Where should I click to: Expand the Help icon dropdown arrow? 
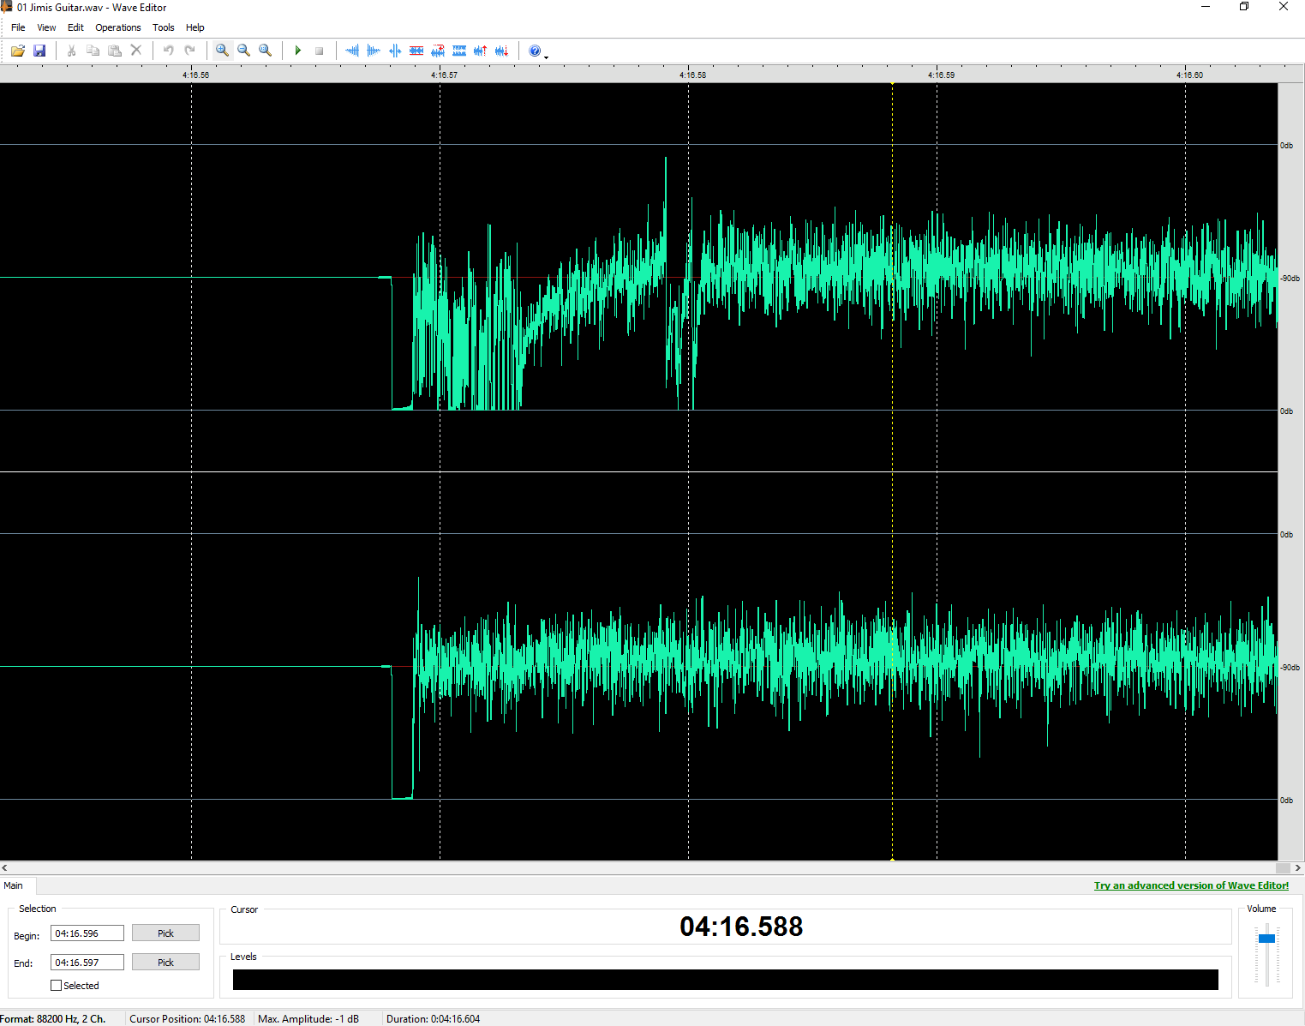click(x=547, y=56)
